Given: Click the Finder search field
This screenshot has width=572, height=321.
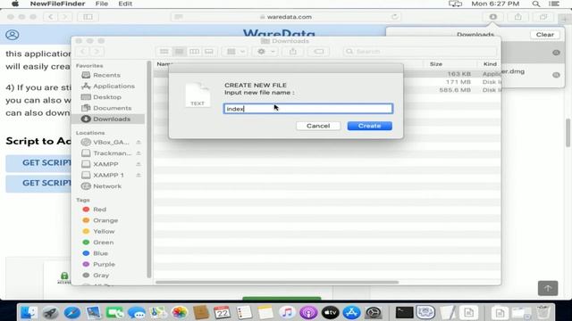Looking at the screenshot, I should point(420,52).
